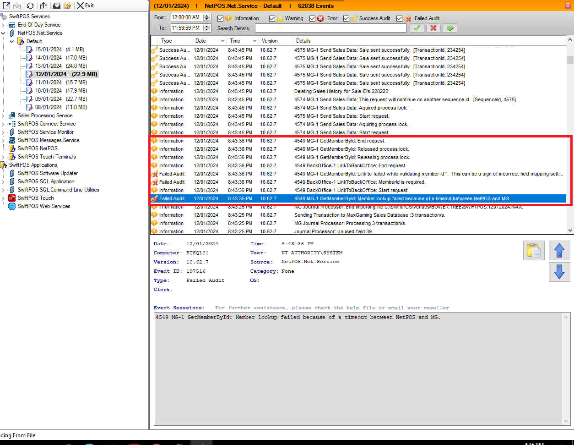Click the Exit button in toolbar
The height and width of the screenshot is (445, 574).
(x=85, y=5)
